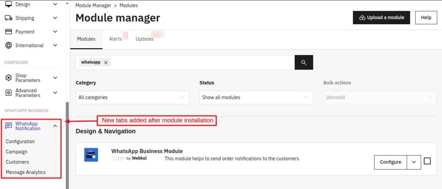Expand the Advanced Parameters chevron
442x189 pixels.
pyautogui.click(x=55, y=93)
